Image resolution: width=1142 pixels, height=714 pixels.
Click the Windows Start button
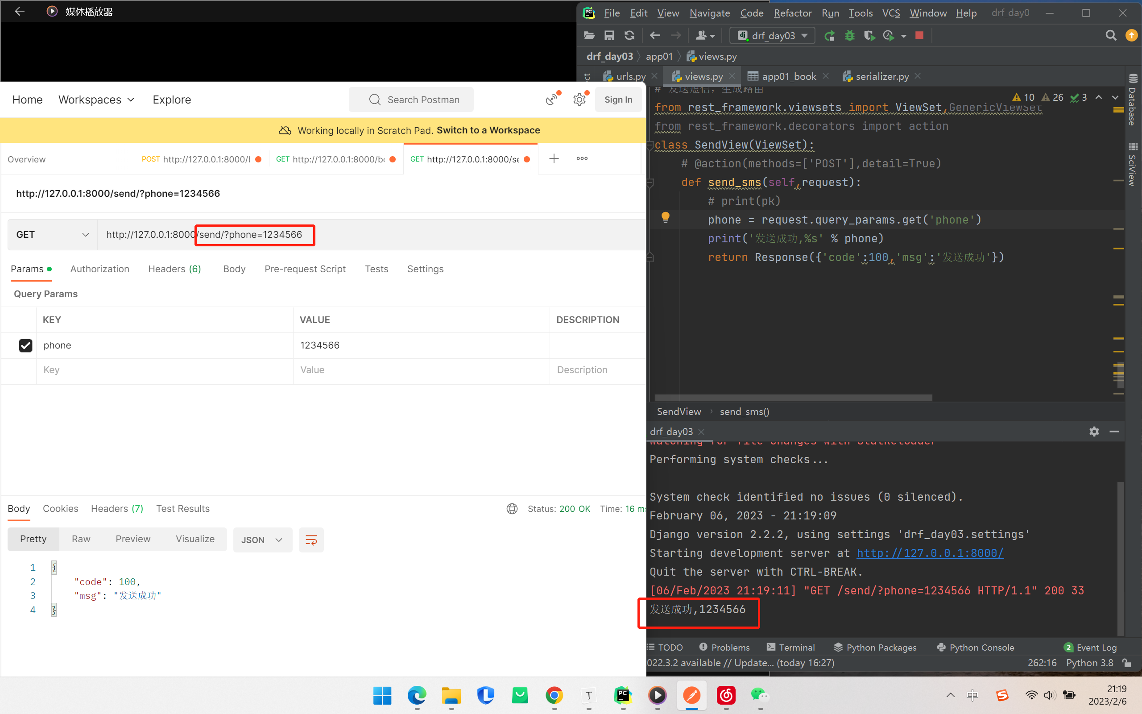382,695
